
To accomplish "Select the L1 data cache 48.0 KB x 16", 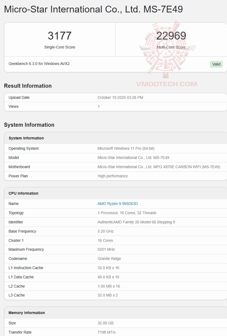I will coord(108,277).
